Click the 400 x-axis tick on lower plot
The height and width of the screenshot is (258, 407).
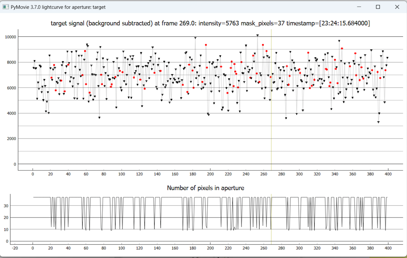point(387,248)
